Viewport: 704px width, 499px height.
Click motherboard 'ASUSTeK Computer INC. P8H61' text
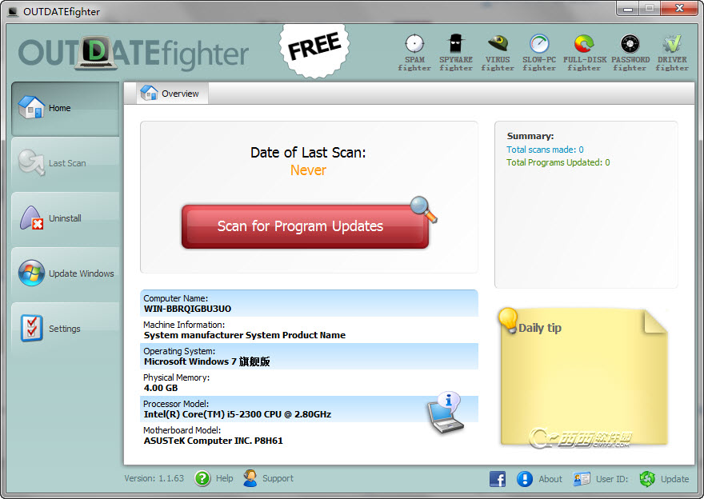pos(214,441)
